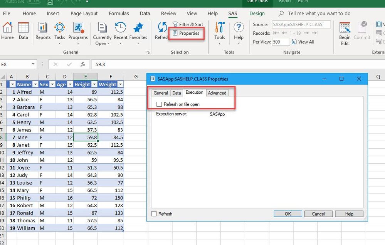The image size is (385, 245).
Task: Tick the Refresh checkbox at dialog bottom
Action: (x=154, y=214)
